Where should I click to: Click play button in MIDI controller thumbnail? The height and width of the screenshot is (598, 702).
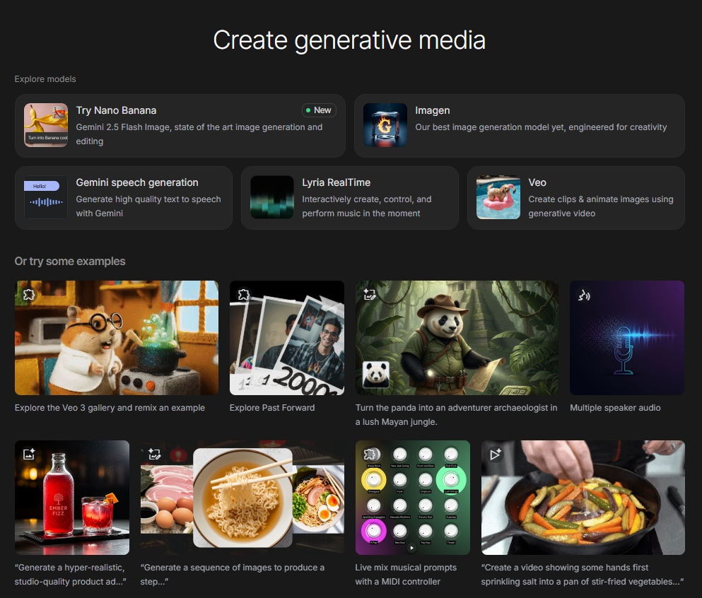tap(412, 547)
